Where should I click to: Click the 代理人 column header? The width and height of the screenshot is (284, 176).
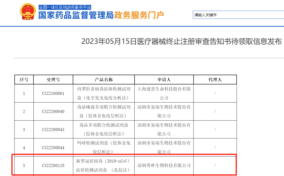point(215,80)
